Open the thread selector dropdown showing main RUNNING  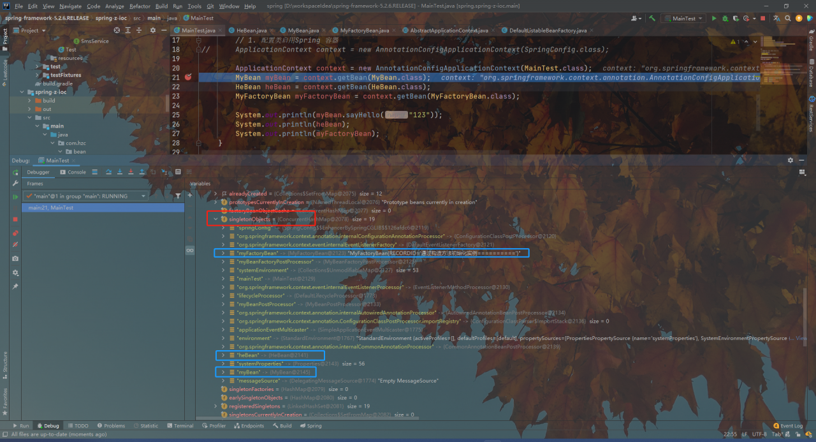86,196
